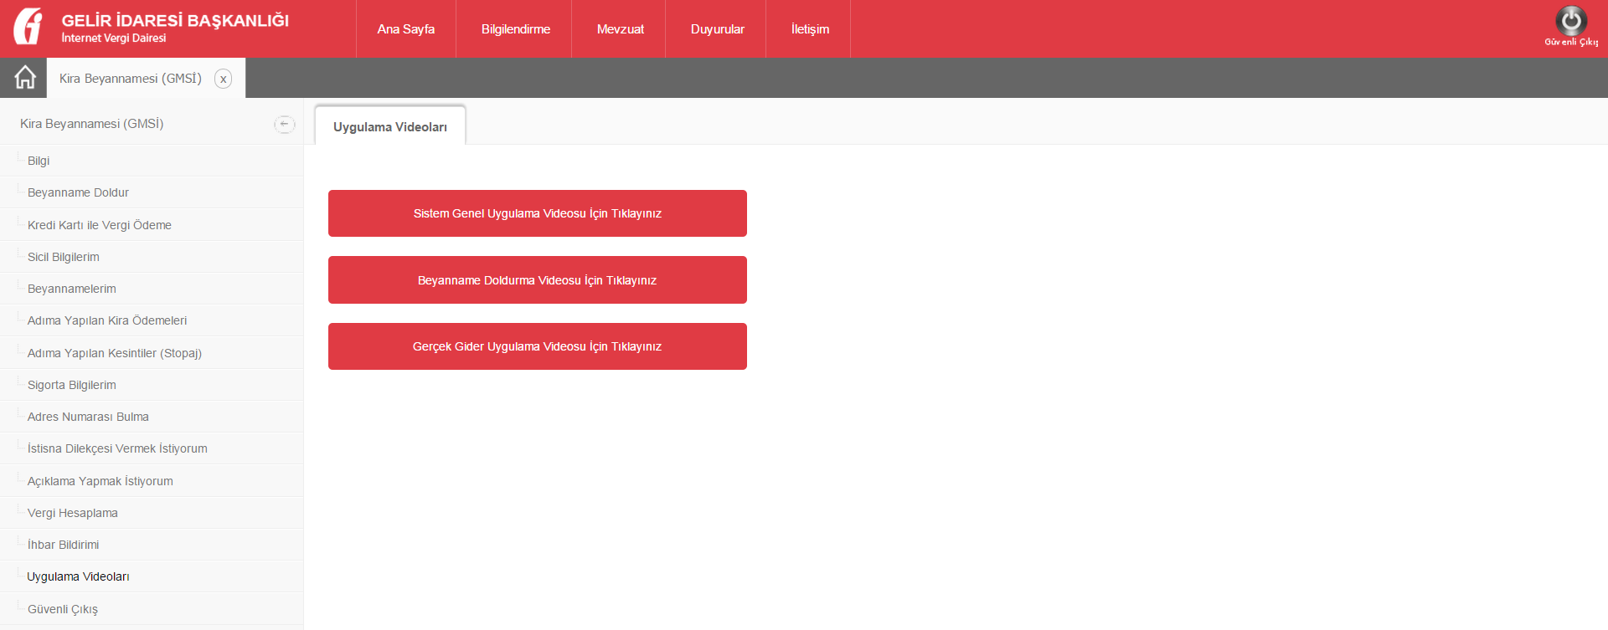Image resolution: width=1608 pixels, height=630 pixels.
Task: Select Uygulama Videoları in sidebar
Action: (152, 576)
